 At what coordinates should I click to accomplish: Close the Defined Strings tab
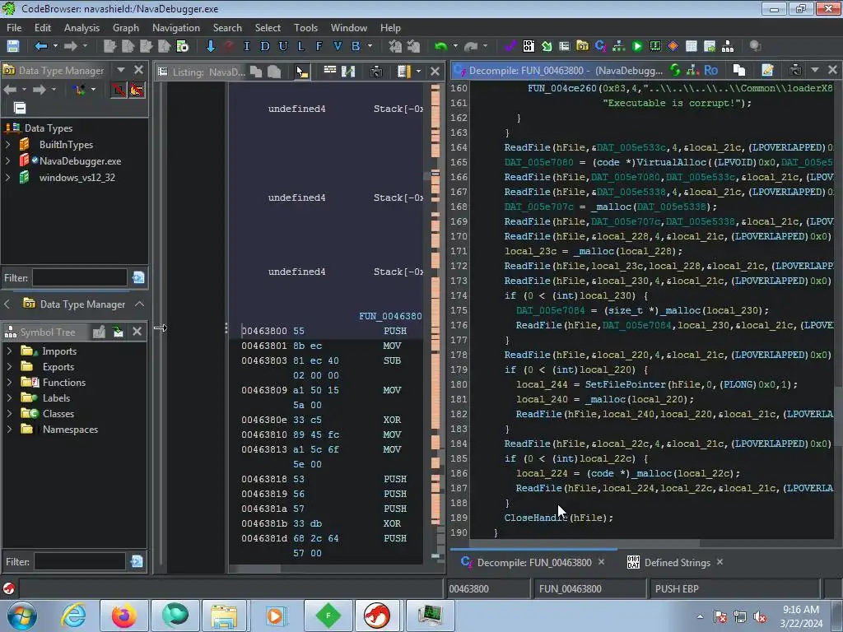click(x=720, y=561)
